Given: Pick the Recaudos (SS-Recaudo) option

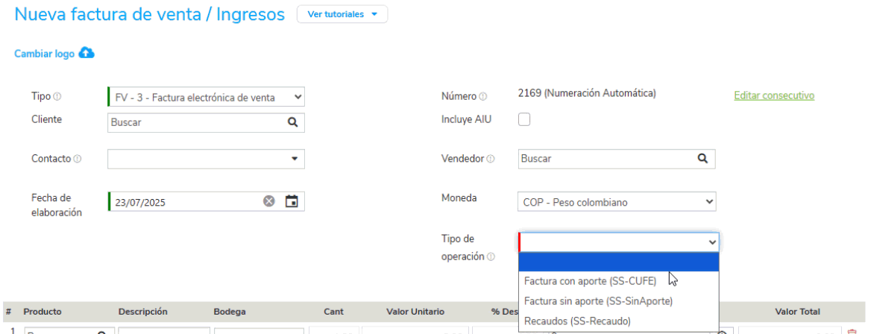Looking at the screenshot, I should click(x=577, y=321).
